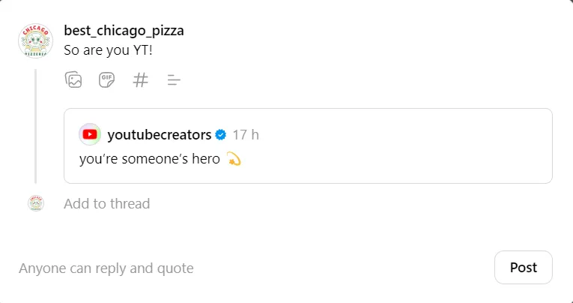Add a hashtag topic using # icon
The height and width of the screenshot is (303, 573).
coord(140,80)
